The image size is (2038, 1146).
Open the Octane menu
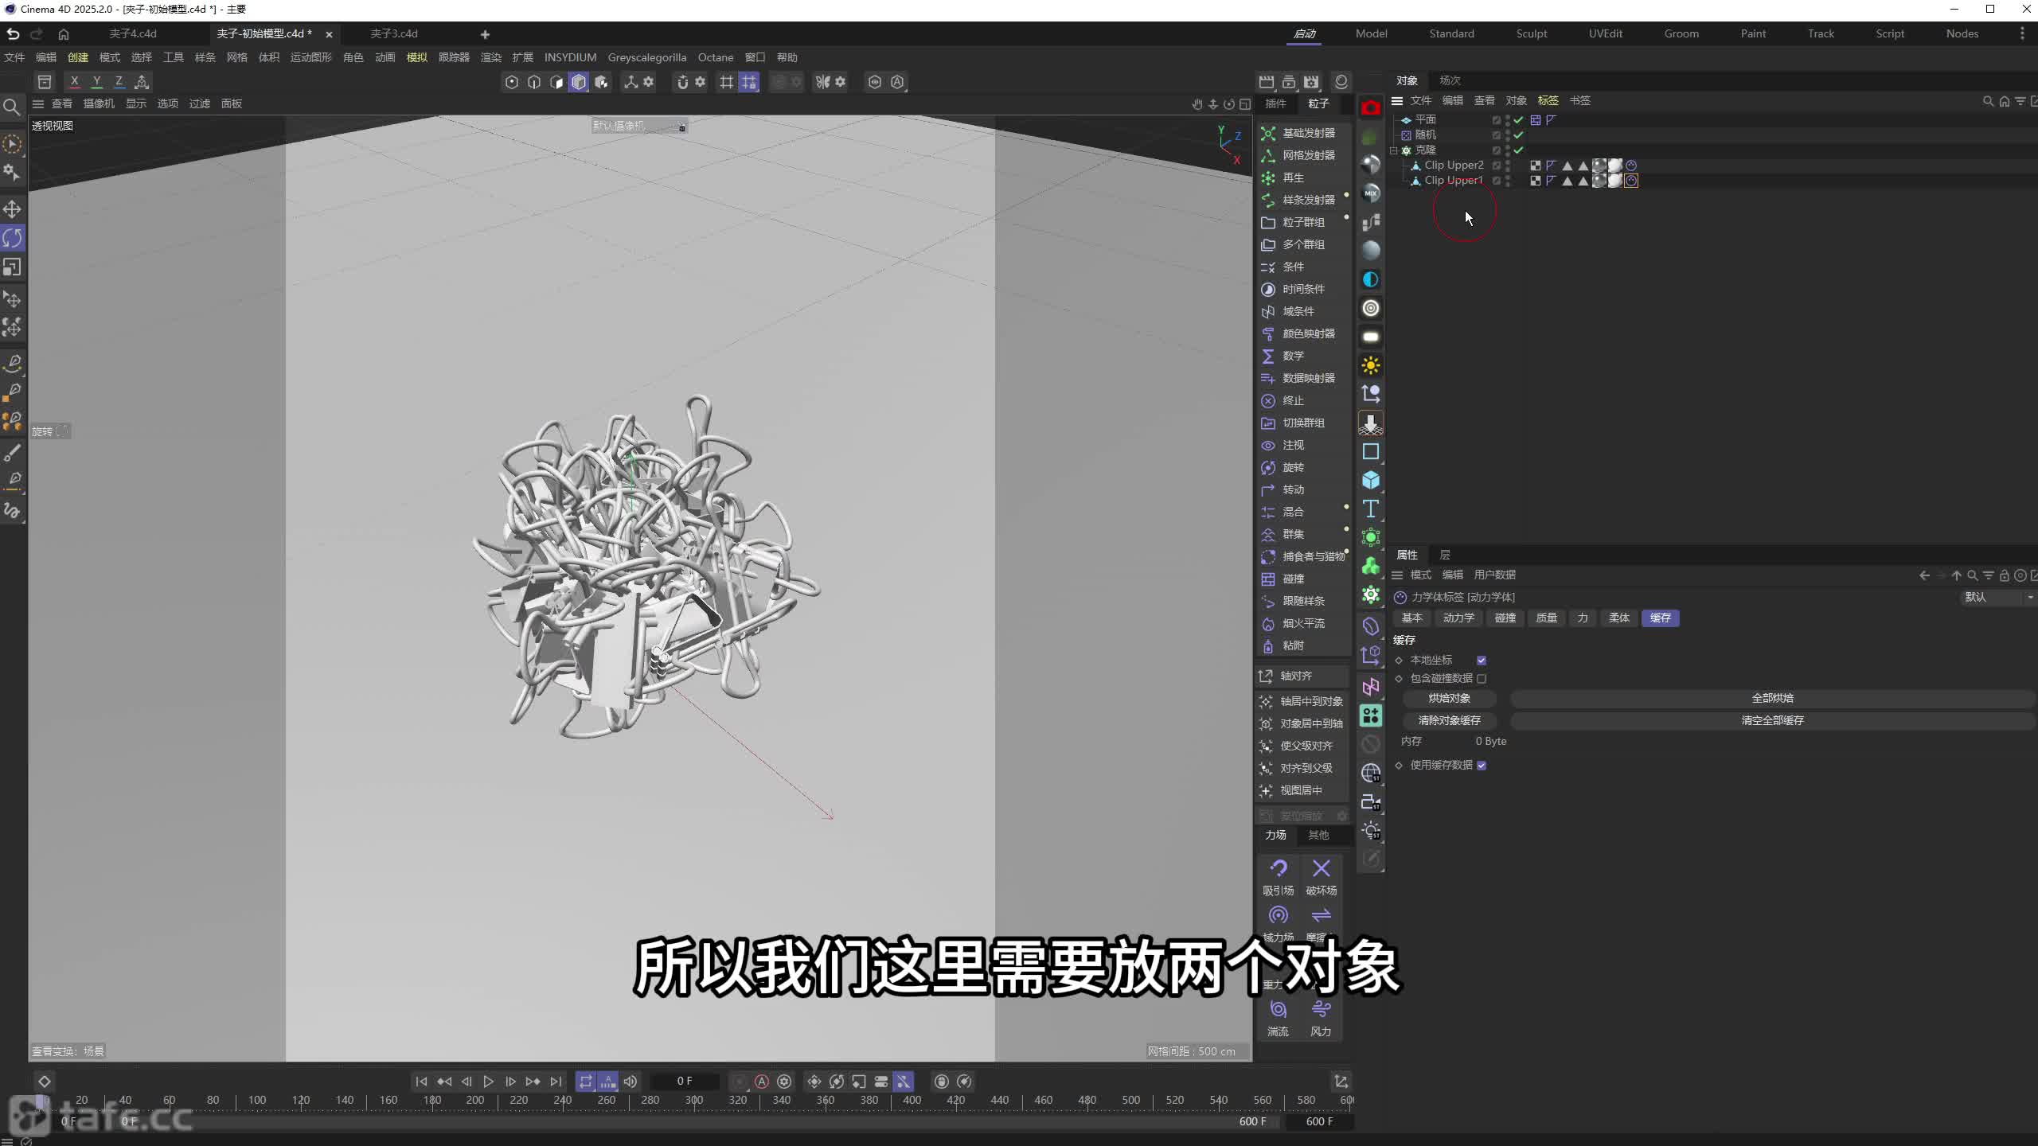click(x=715, y=57)
